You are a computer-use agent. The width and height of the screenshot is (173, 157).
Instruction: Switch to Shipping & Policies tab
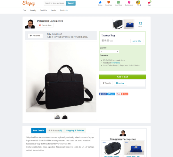point(75,131)
